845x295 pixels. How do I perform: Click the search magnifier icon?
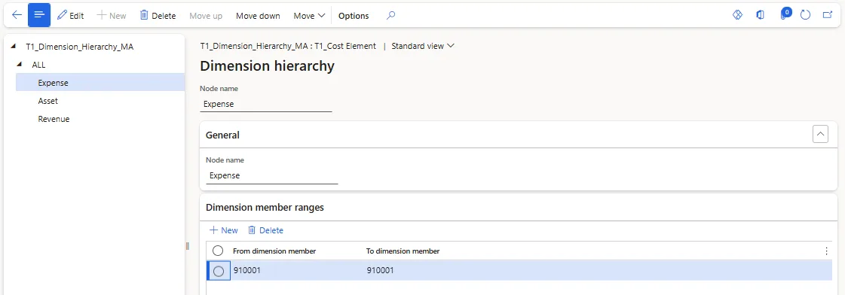point(391,16)
